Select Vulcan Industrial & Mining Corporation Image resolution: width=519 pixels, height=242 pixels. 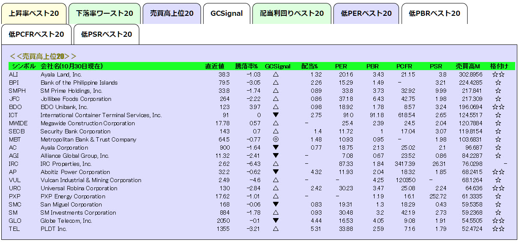pyautogui.click(x=91, y=180)
